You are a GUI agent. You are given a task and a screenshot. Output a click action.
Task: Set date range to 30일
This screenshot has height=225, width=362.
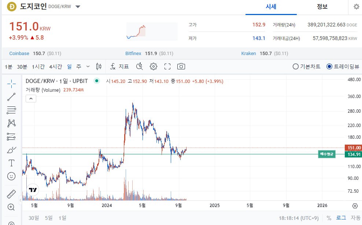coord(34,218)
